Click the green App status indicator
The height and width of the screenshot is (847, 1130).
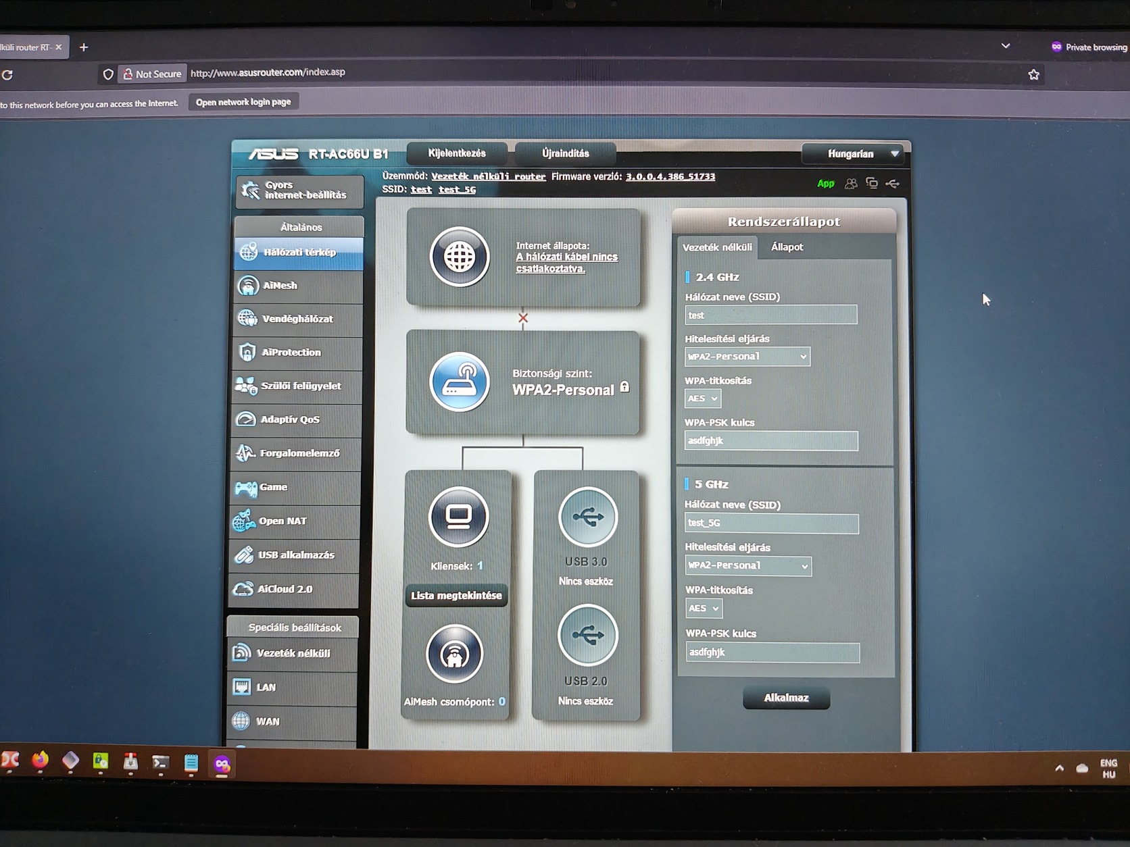[826, 184]
